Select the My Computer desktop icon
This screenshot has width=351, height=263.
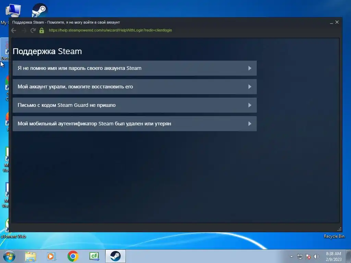coord(13,11)
